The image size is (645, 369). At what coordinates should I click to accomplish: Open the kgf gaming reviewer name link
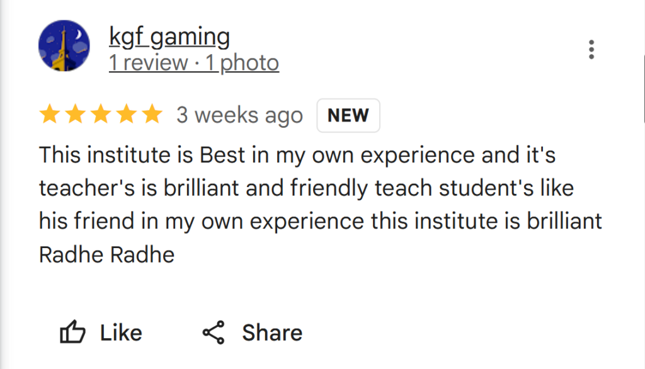[169, 37]
